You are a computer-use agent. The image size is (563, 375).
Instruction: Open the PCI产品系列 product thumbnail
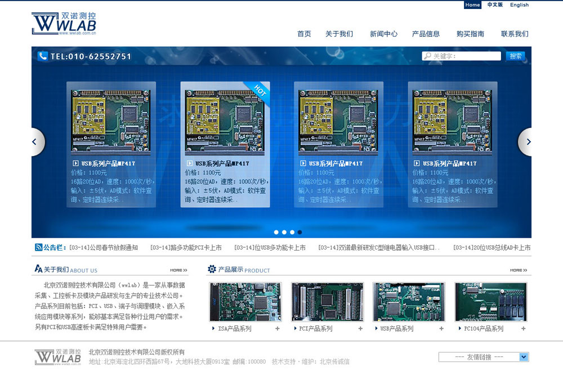(x=328, y=302)
